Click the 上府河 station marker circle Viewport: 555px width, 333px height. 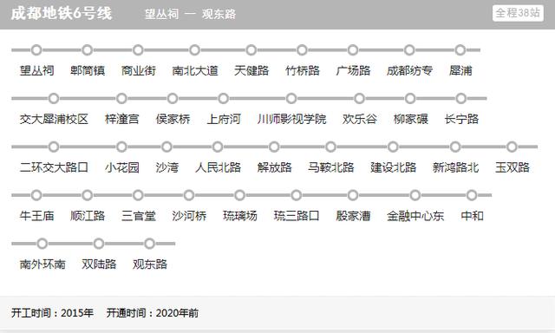pos(224,98)
